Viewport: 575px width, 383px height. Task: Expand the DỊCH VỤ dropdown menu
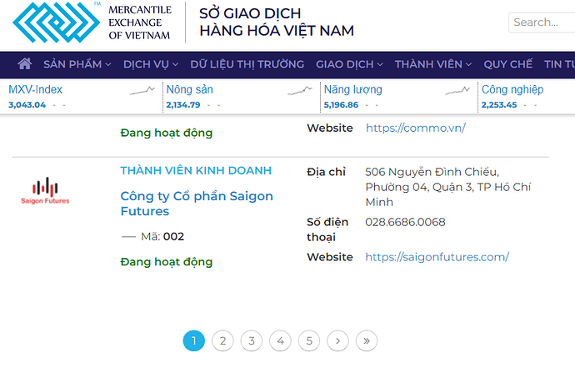[152, 64]
